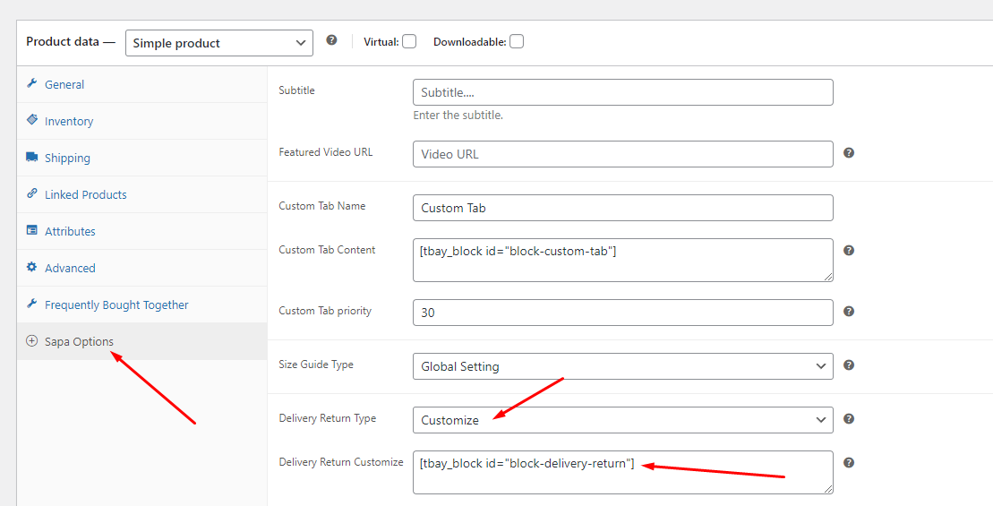Expand the Size Guide Type dropdown
Screen dimensions: 993x506
coord(622,366)
